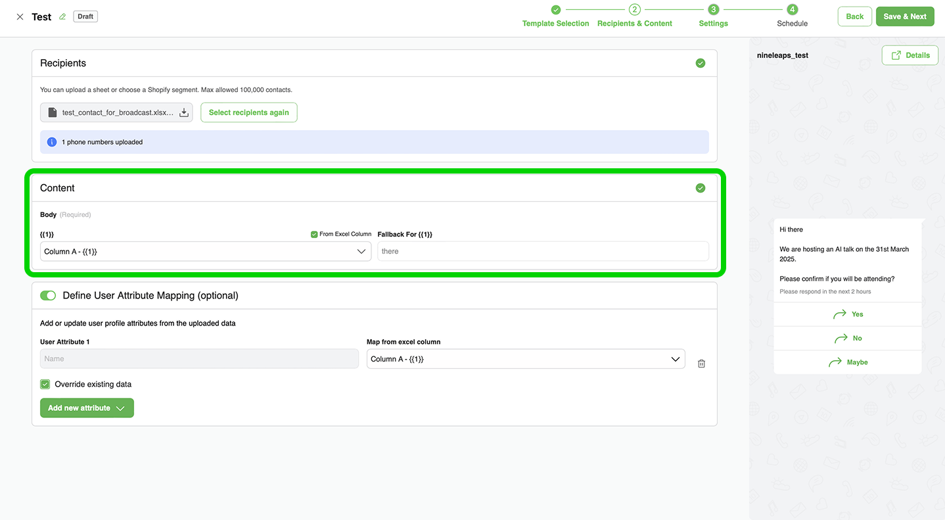Click the Yes reply arrow in preview
This screenshot has height=520, width=945.
pos(839,314)
